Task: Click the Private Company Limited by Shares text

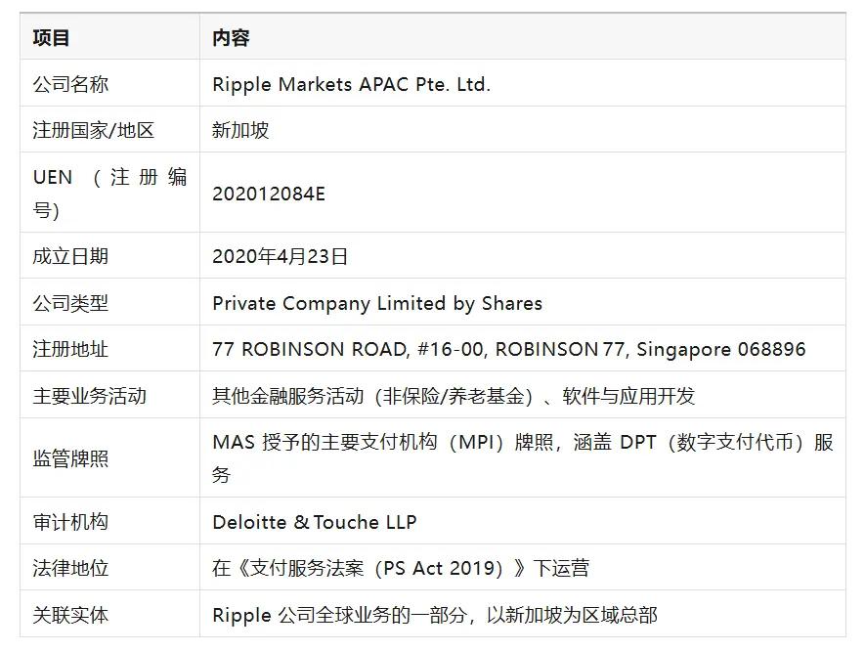Action: 377,303
